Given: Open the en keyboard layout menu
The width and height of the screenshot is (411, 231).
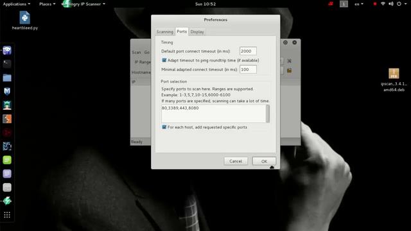Looking at the screenshot, I should tap(358, 4).
